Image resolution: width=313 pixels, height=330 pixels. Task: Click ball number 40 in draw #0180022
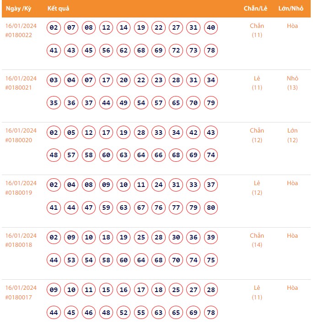[x=211, y=28]
